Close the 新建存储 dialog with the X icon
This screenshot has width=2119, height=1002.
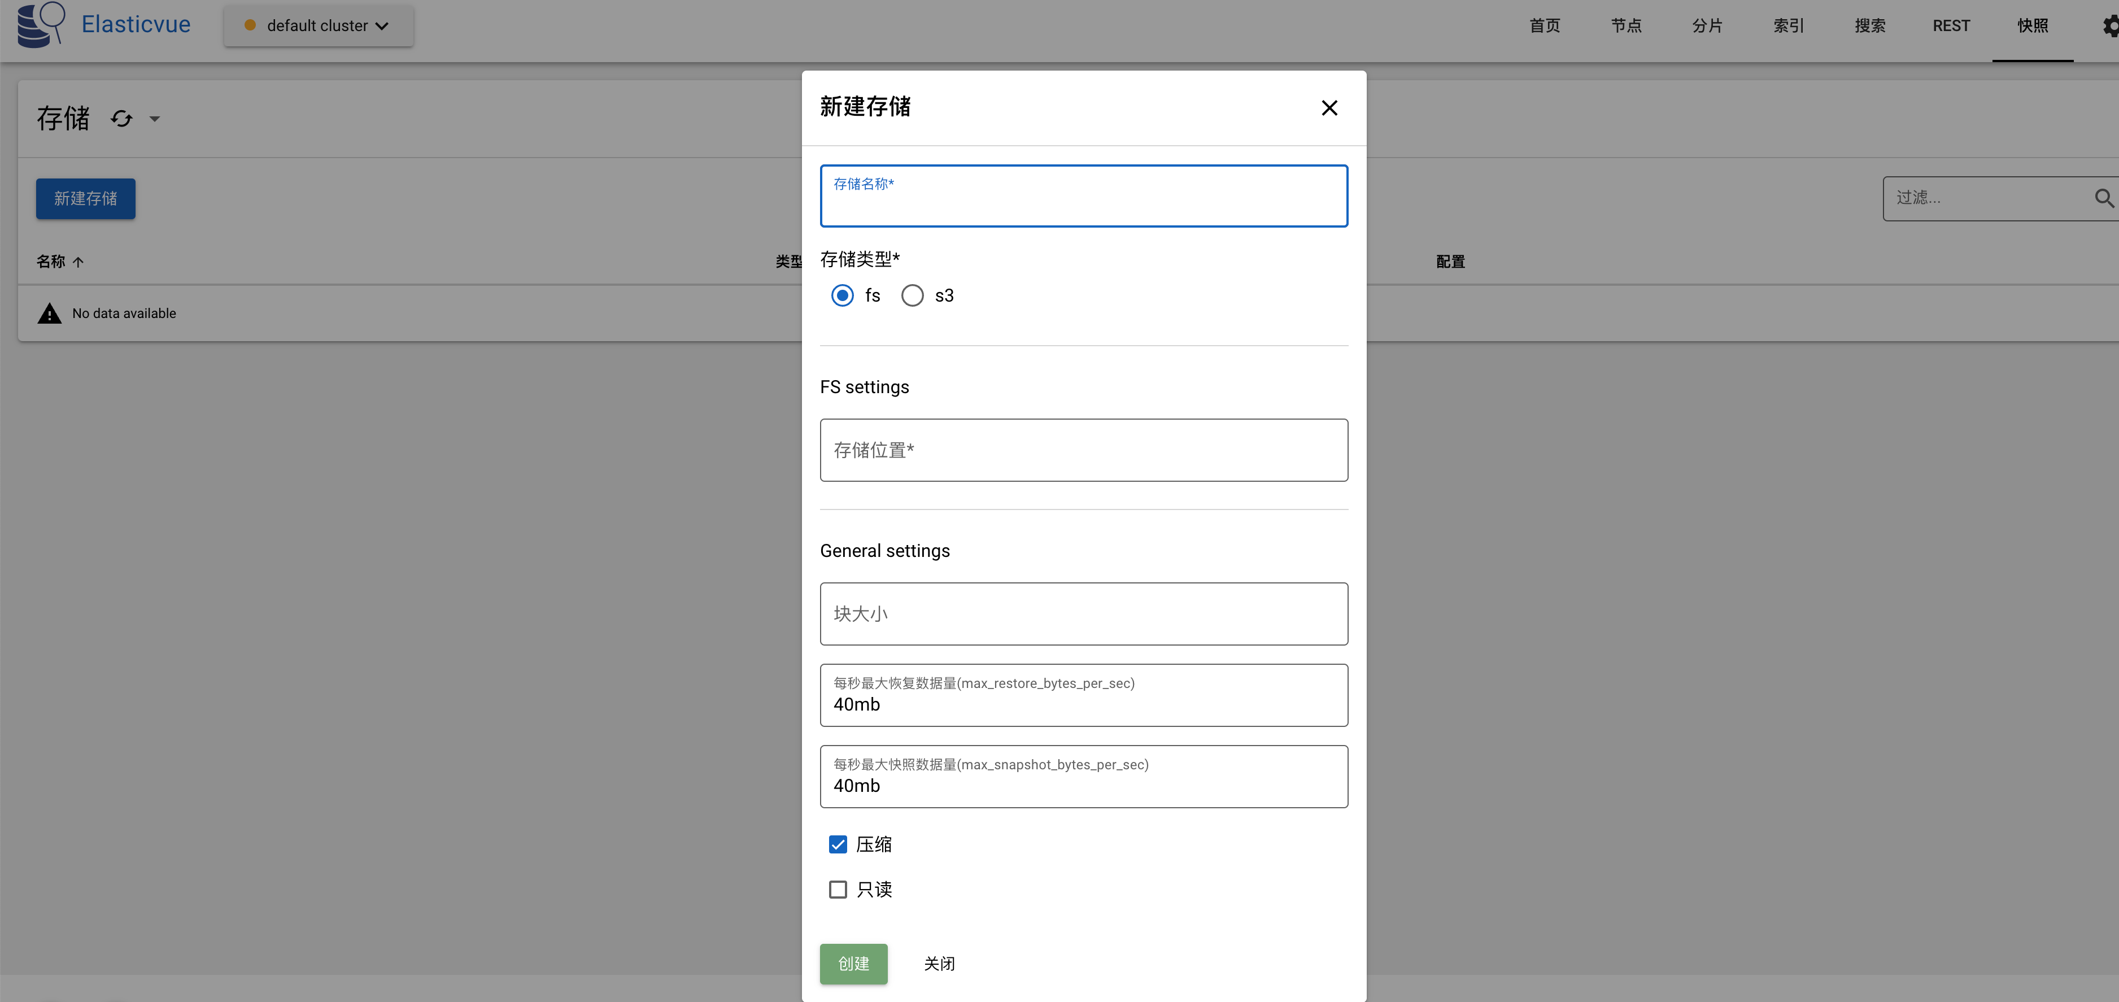click(x=1329, y=108)
